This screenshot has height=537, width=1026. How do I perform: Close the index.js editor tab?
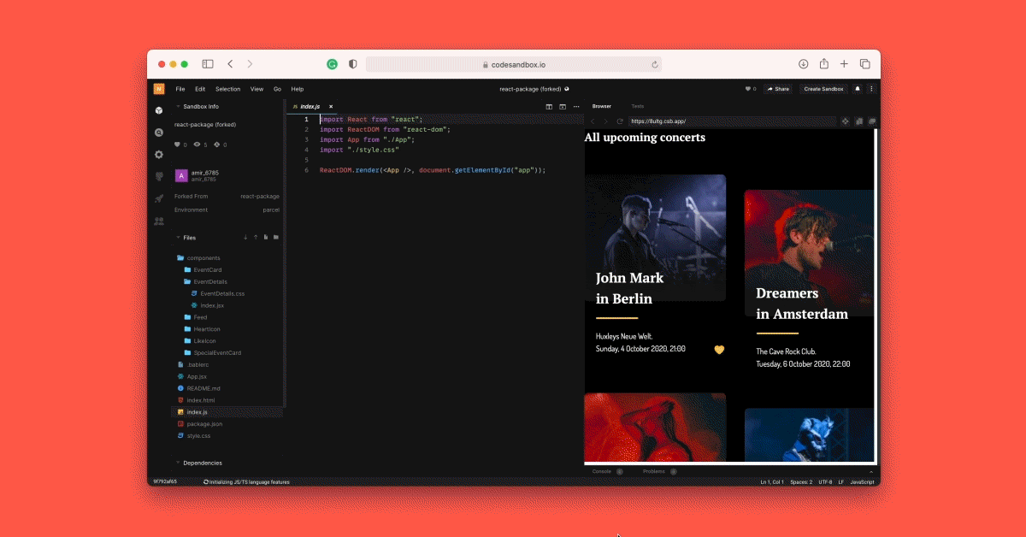coord(331,107)
